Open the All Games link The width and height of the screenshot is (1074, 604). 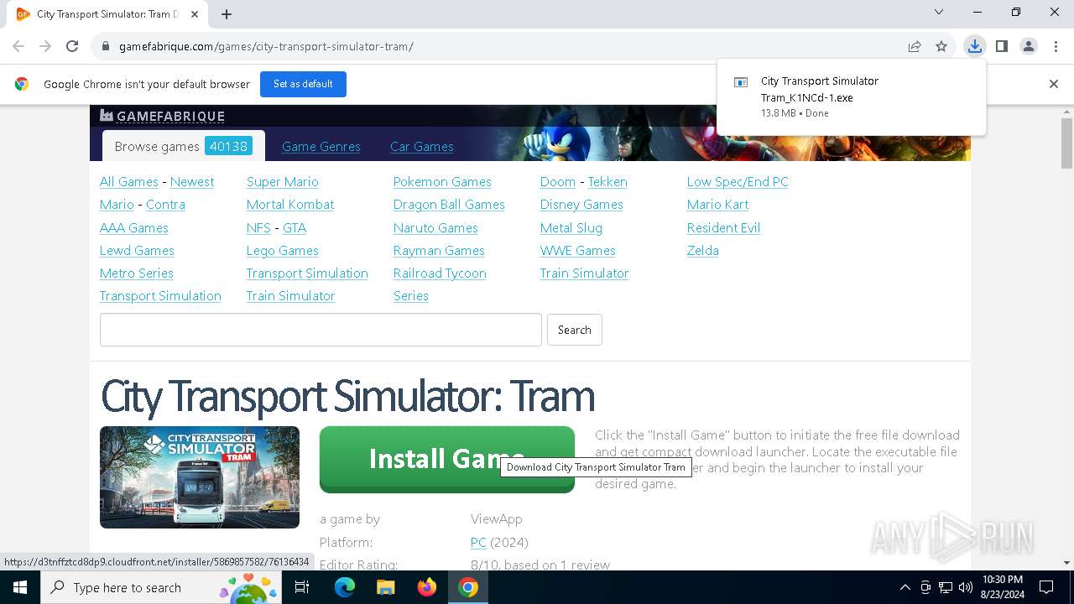[x=129, y=181]
